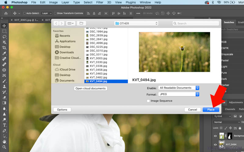Screen dimensions: 244x152
Task: Select the Move tool
Action: pos(4,26)
